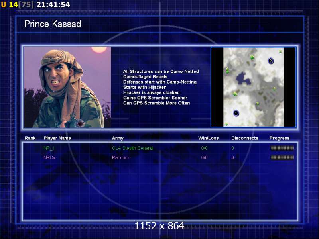Image resolution: width=319 pixels, height=239 pixels.
Task: Click 'Defenses start with Camo-Netting' line
Action: coord(160,82)
